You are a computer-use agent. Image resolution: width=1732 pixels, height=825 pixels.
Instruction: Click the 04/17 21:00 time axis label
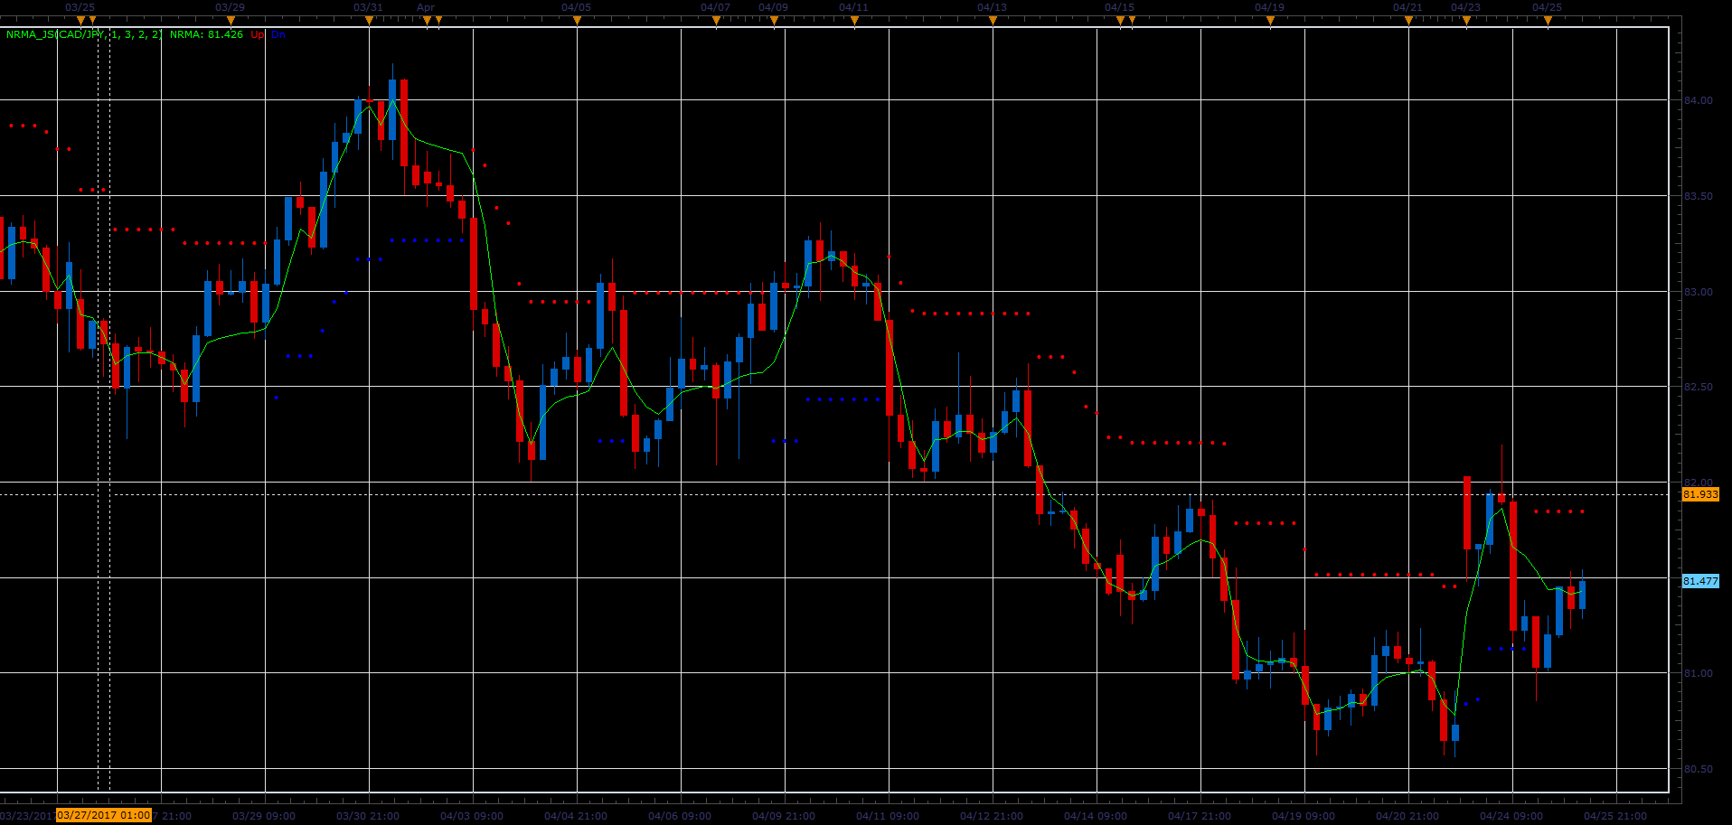(x=1200, y=816)
